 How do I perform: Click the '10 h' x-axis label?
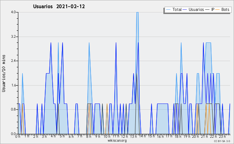click(107, 137)
